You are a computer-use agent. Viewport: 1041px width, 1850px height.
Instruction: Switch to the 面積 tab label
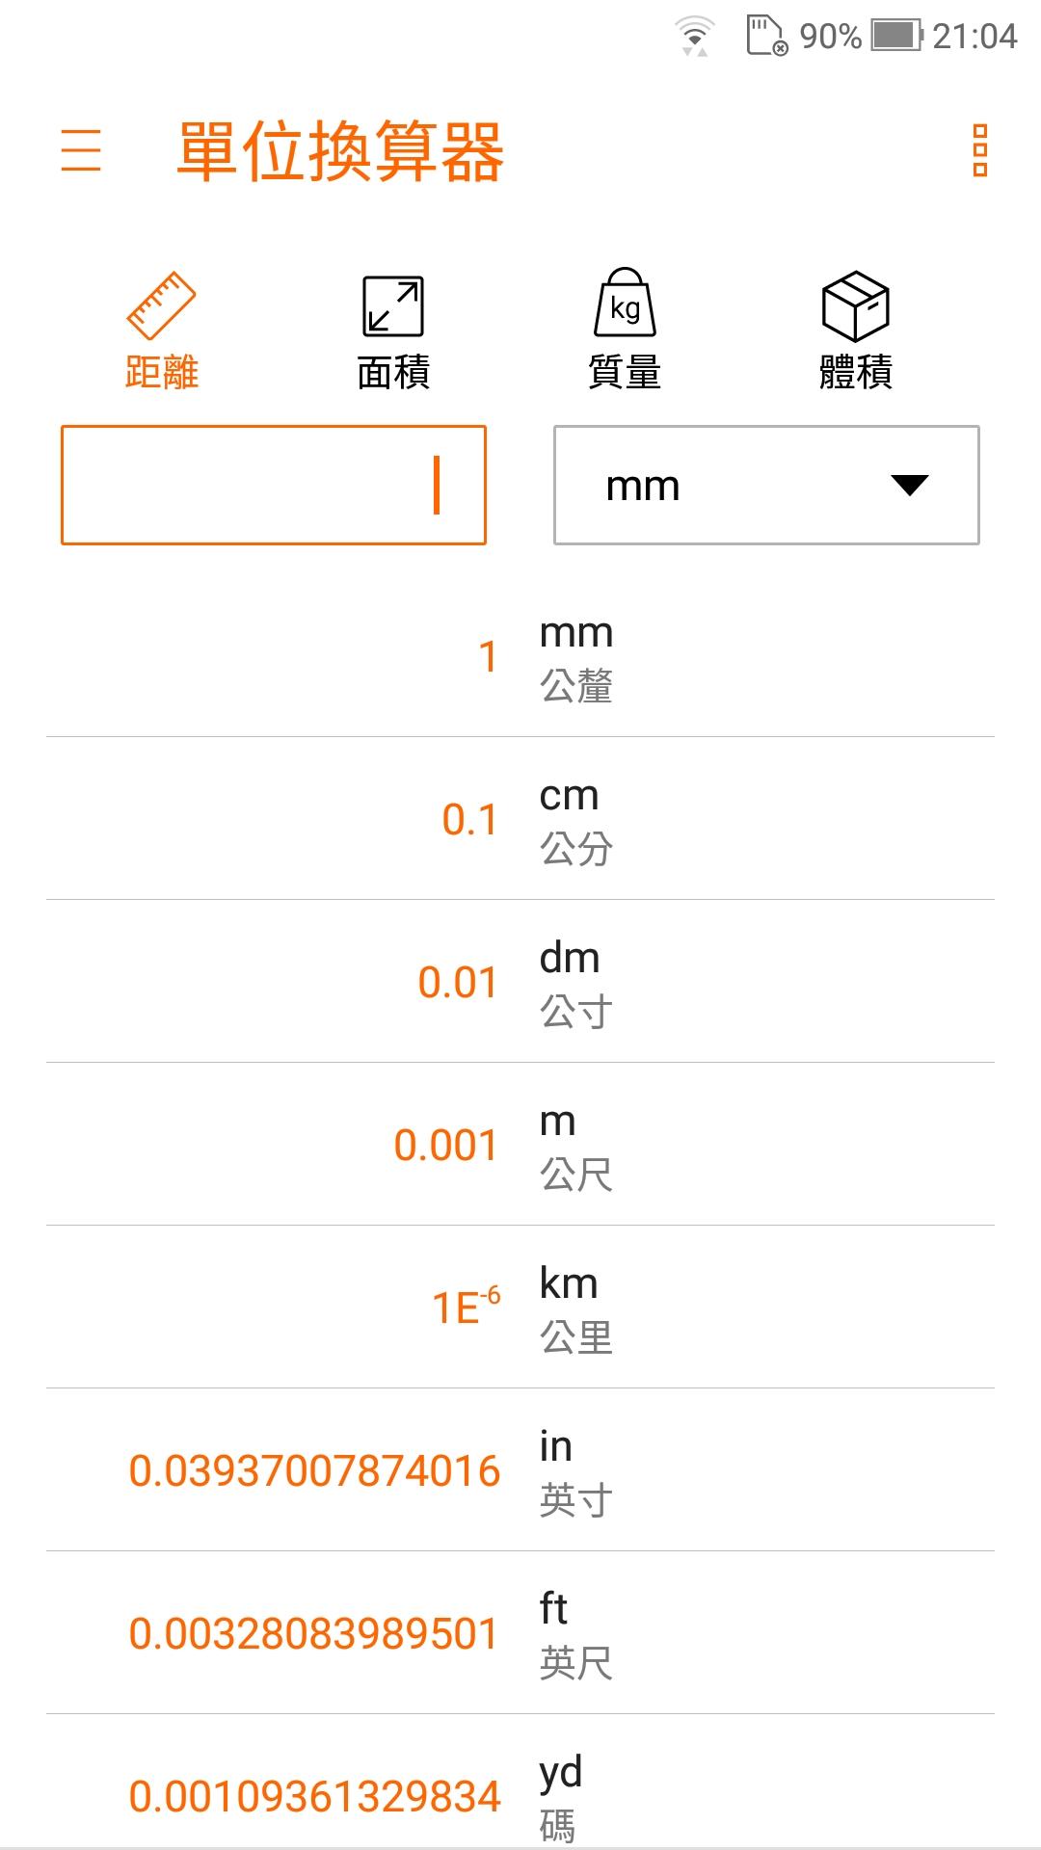(393, 372)
